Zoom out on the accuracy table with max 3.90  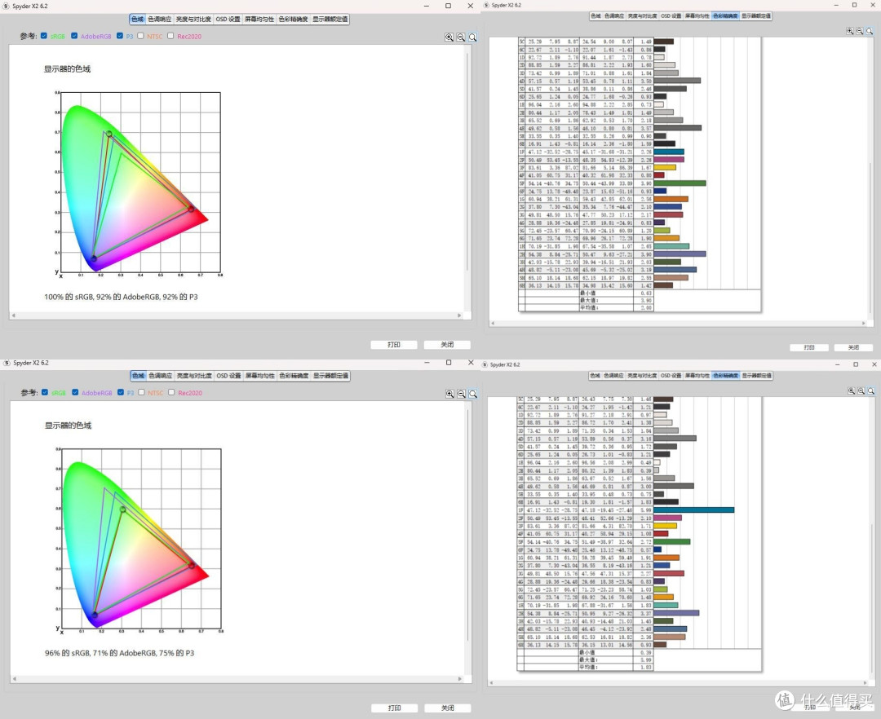(860, 32)
